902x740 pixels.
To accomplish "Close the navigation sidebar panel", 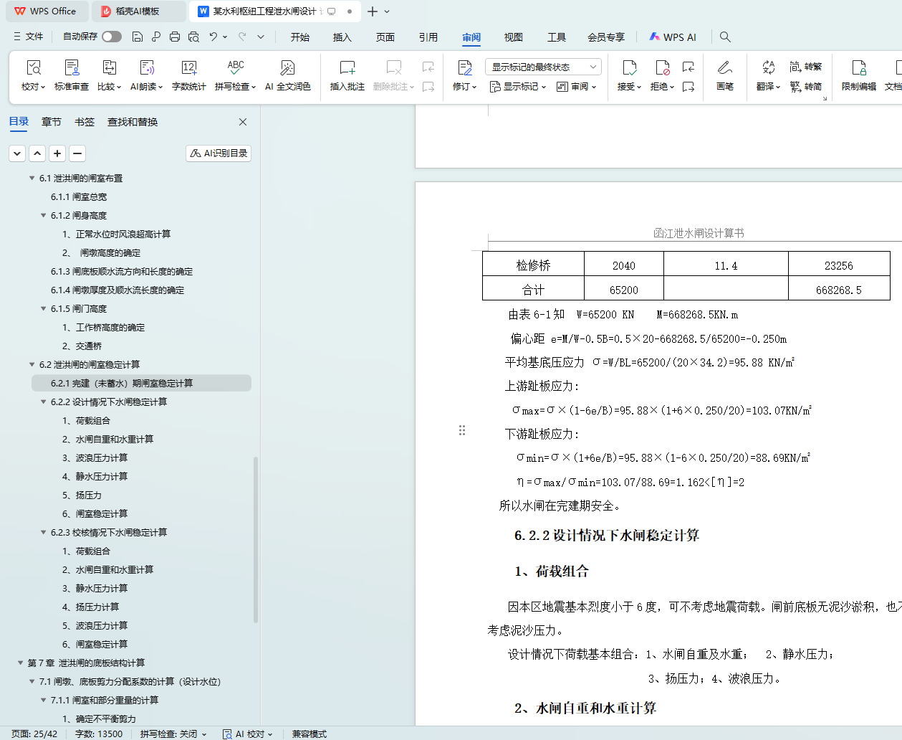I will pos(243,122).
